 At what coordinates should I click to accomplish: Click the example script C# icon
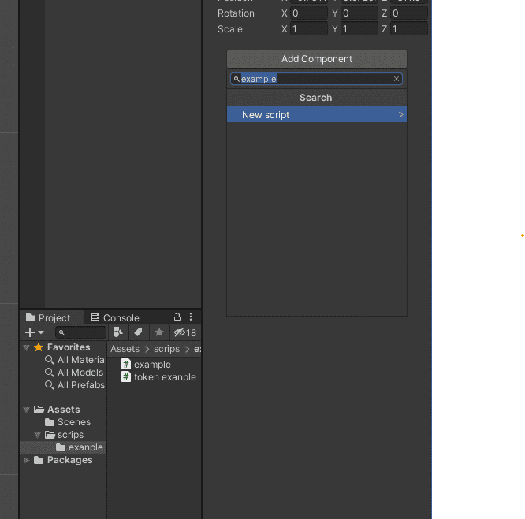126,364
